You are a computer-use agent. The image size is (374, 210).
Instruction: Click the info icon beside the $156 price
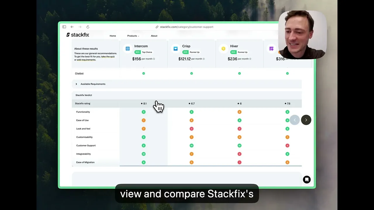point(154,59)
